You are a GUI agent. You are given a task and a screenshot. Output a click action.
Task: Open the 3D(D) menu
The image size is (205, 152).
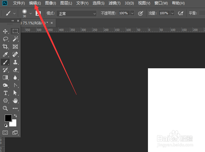129,3
